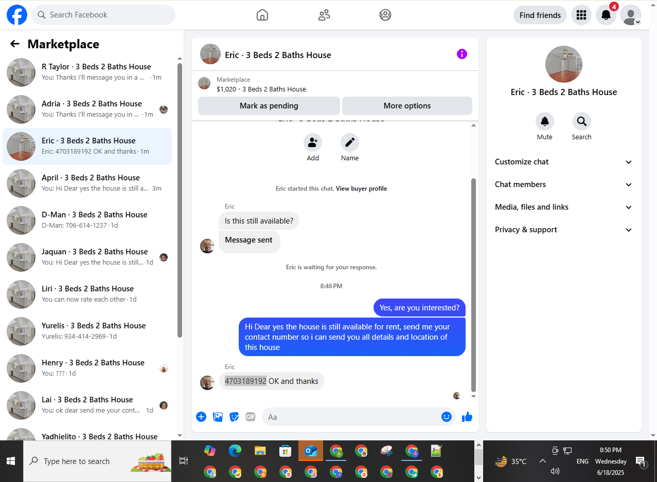657x482 pixels.
Task: Click the 'Yes, are you interested?' message bubble
Action: pos(419,308)
